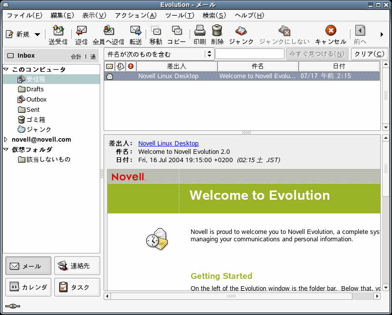Compose new mail with 新規 icon

9,34
